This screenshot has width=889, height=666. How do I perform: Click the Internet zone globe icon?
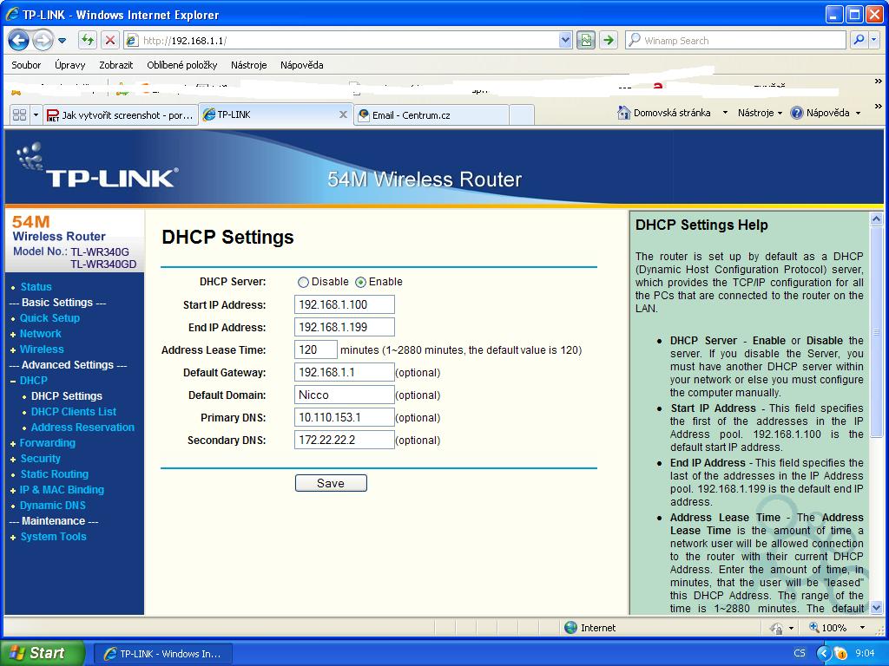pyautogui.click(x=571, y=628)
